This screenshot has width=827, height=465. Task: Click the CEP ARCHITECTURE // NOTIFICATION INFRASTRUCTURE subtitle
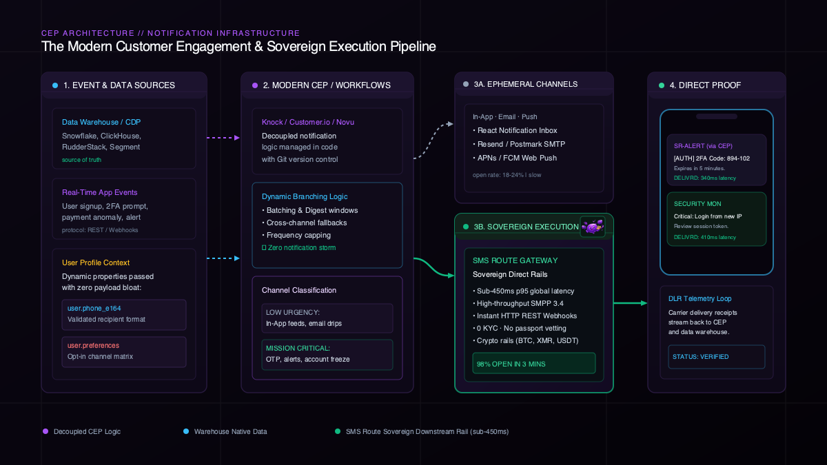click(170, 33)
